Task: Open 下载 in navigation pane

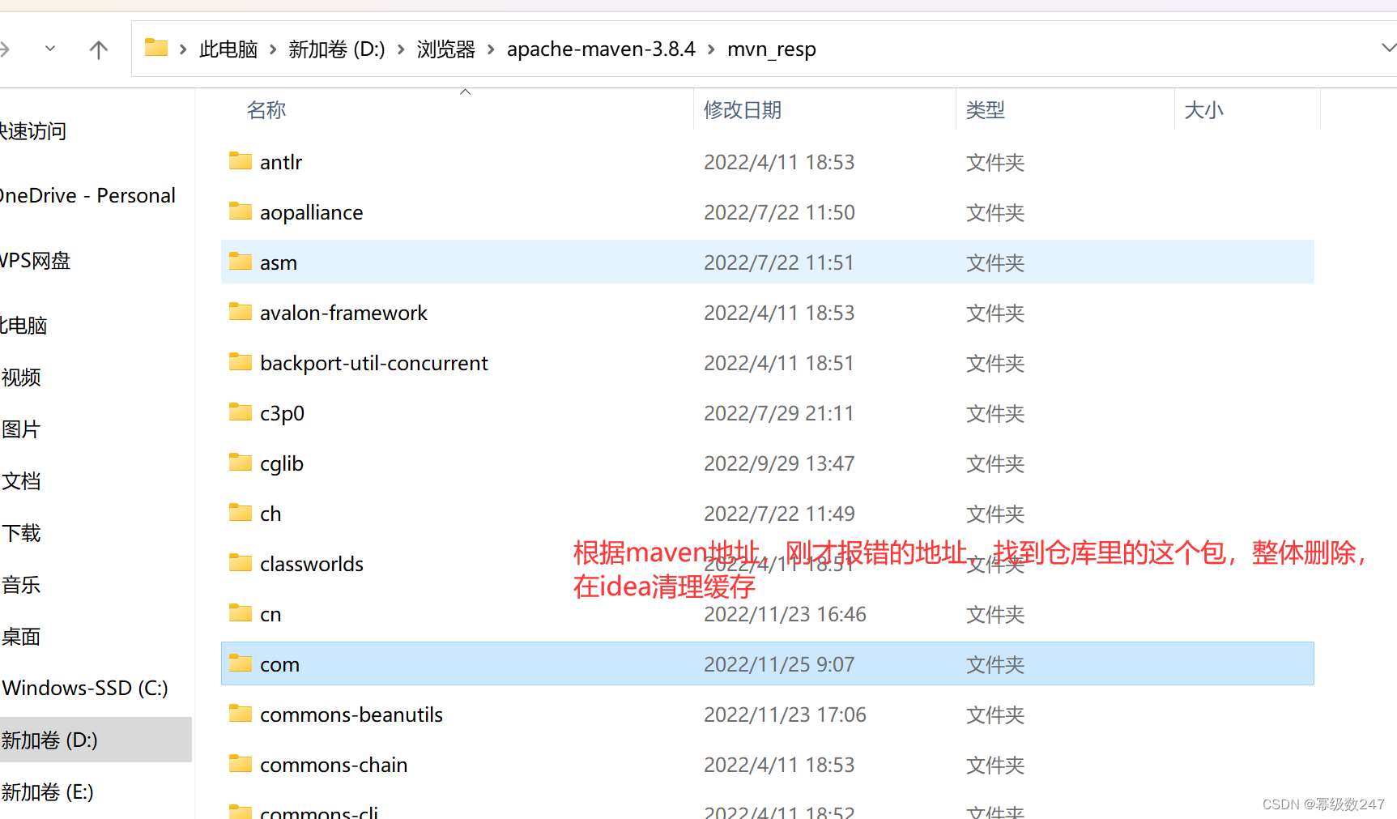Action: [21, 533]
